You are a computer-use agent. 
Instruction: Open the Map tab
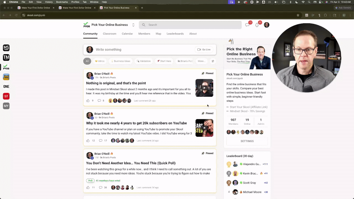tap(158, 34)
